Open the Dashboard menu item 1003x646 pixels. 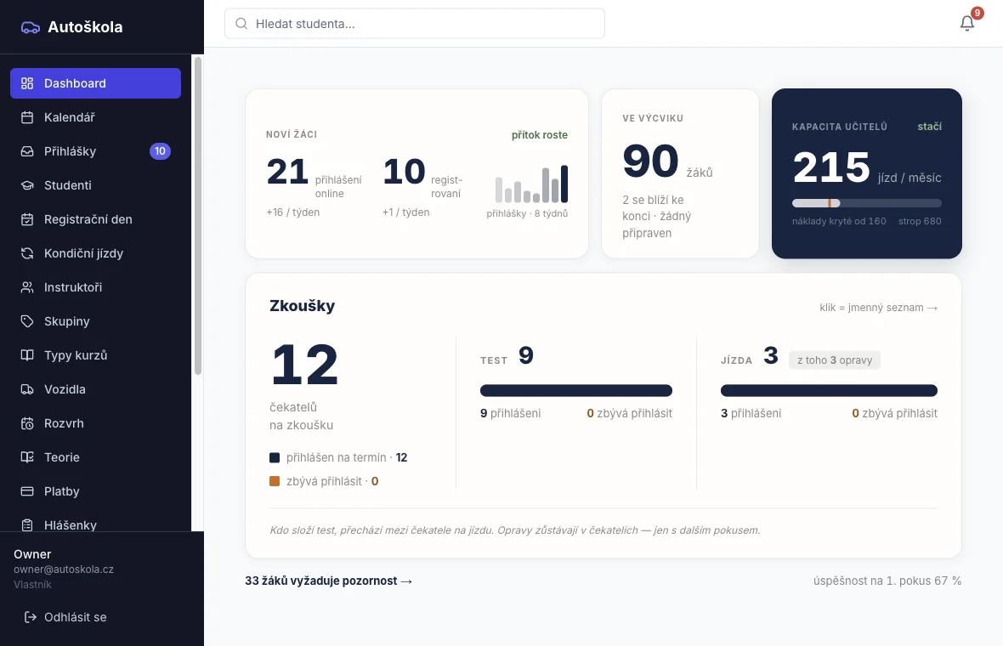tap(95, 83)
